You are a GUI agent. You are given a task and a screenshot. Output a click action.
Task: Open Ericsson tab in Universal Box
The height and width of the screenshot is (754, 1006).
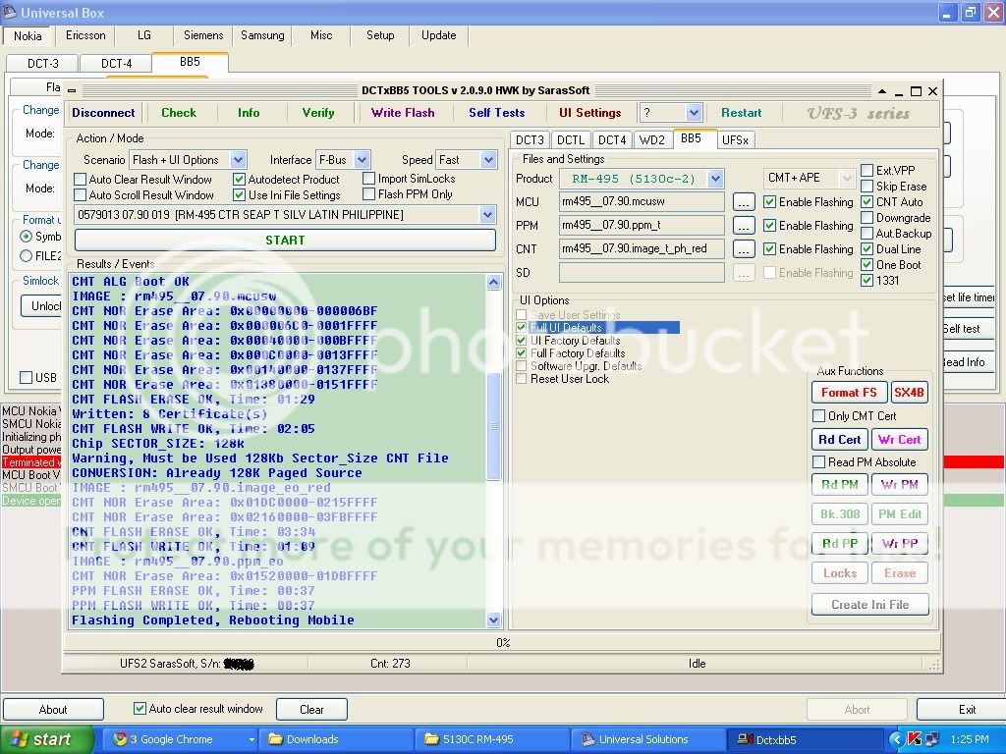[x=85, y=35]
